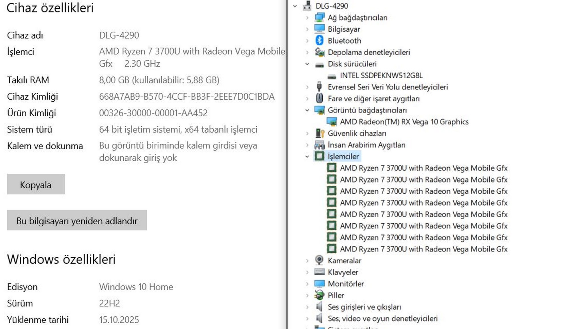
Task: Expand Ses girişleri ve çıkışları
Action: point(307,307)
